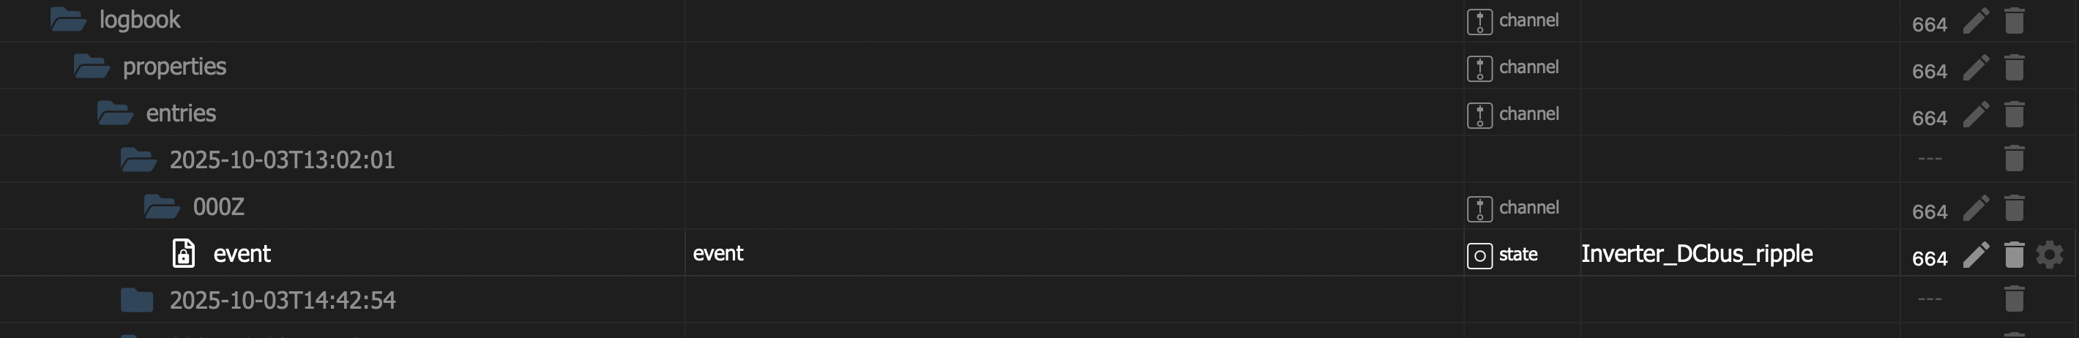Delete the event state object
This screenshot has height=338, width=2079.
[x=2014, y=255]
